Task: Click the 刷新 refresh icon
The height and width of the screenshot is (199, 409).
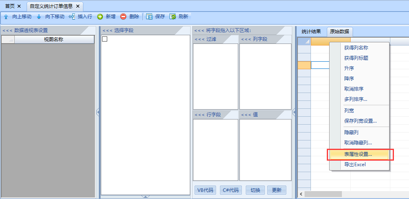Action: pyautogui.click(x=173, y=17)
